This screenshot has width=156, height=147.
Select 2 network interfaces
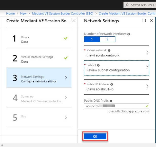107,39
